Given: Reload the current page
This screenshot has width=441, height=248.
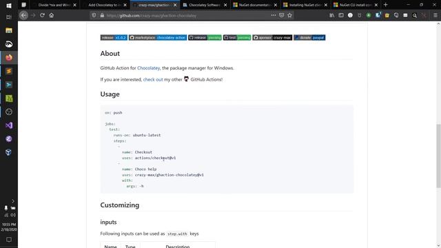Looking at the screenshot, I should pyautogui.click(x=42, y=15).
